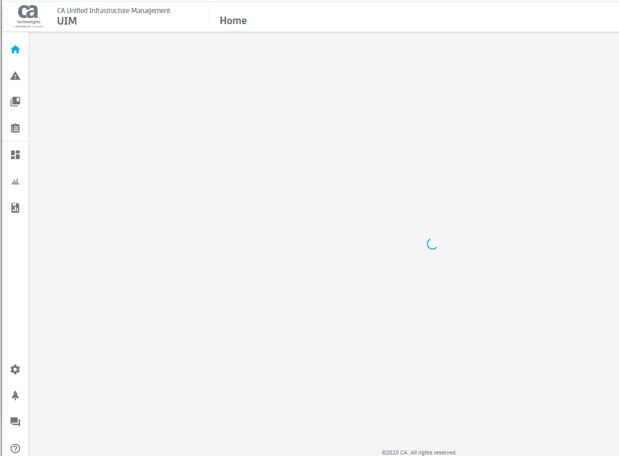
Task: Select the Home icon in the sidebar
Action: point(15,49)
